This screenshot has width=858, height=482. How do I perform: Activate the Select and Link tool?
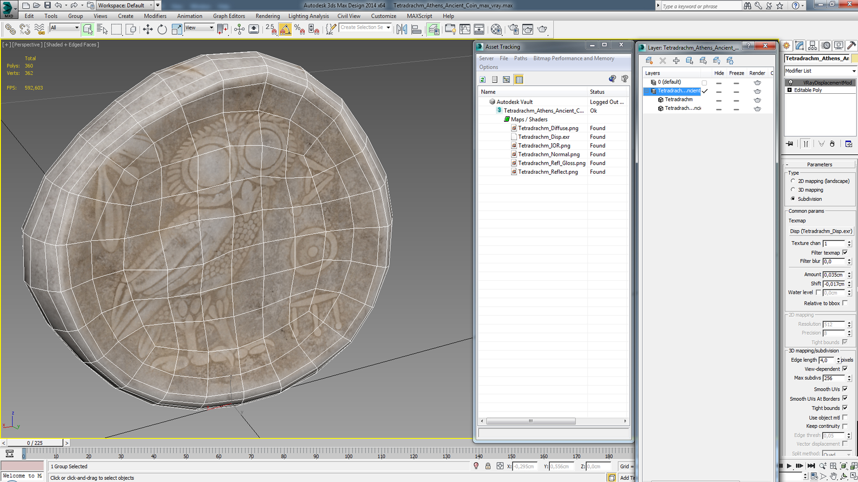(10, 29)
